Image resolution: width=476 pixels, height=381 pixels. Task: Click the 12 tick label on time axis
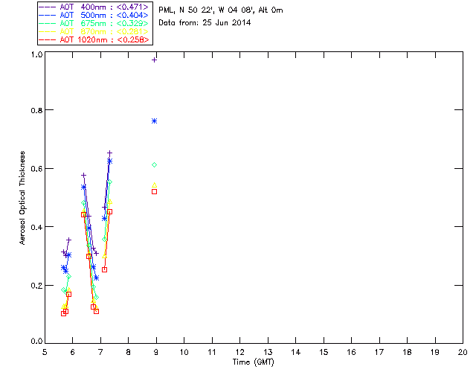[x=239, y=352]
